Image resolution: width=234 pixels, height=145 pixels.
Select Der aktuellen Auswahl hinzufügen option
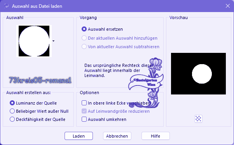pos(84,38)
